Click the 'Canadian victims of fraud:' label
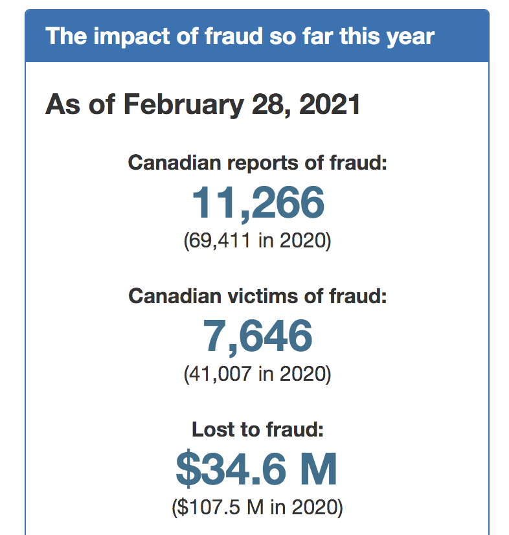Viewport: 509px width, 535px height. (x=258, y=296)
